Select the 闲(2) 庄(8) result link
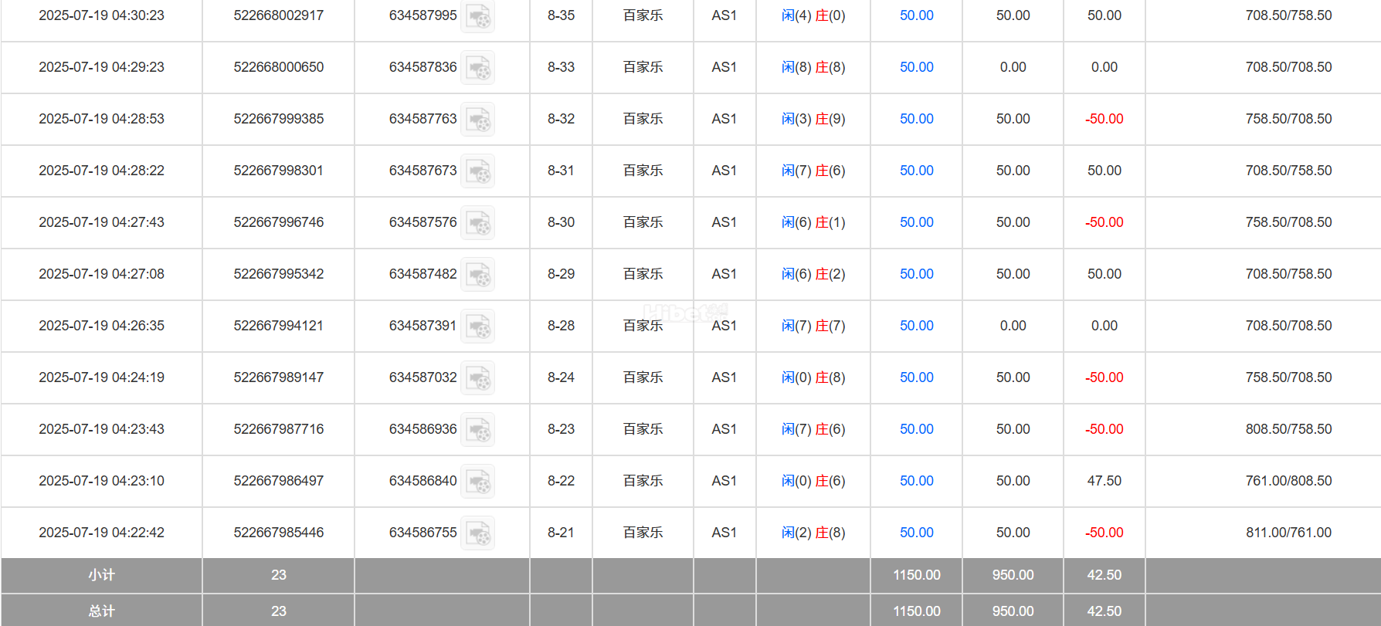The height and width of the screenshot is (626, 1381). point(813,533)
